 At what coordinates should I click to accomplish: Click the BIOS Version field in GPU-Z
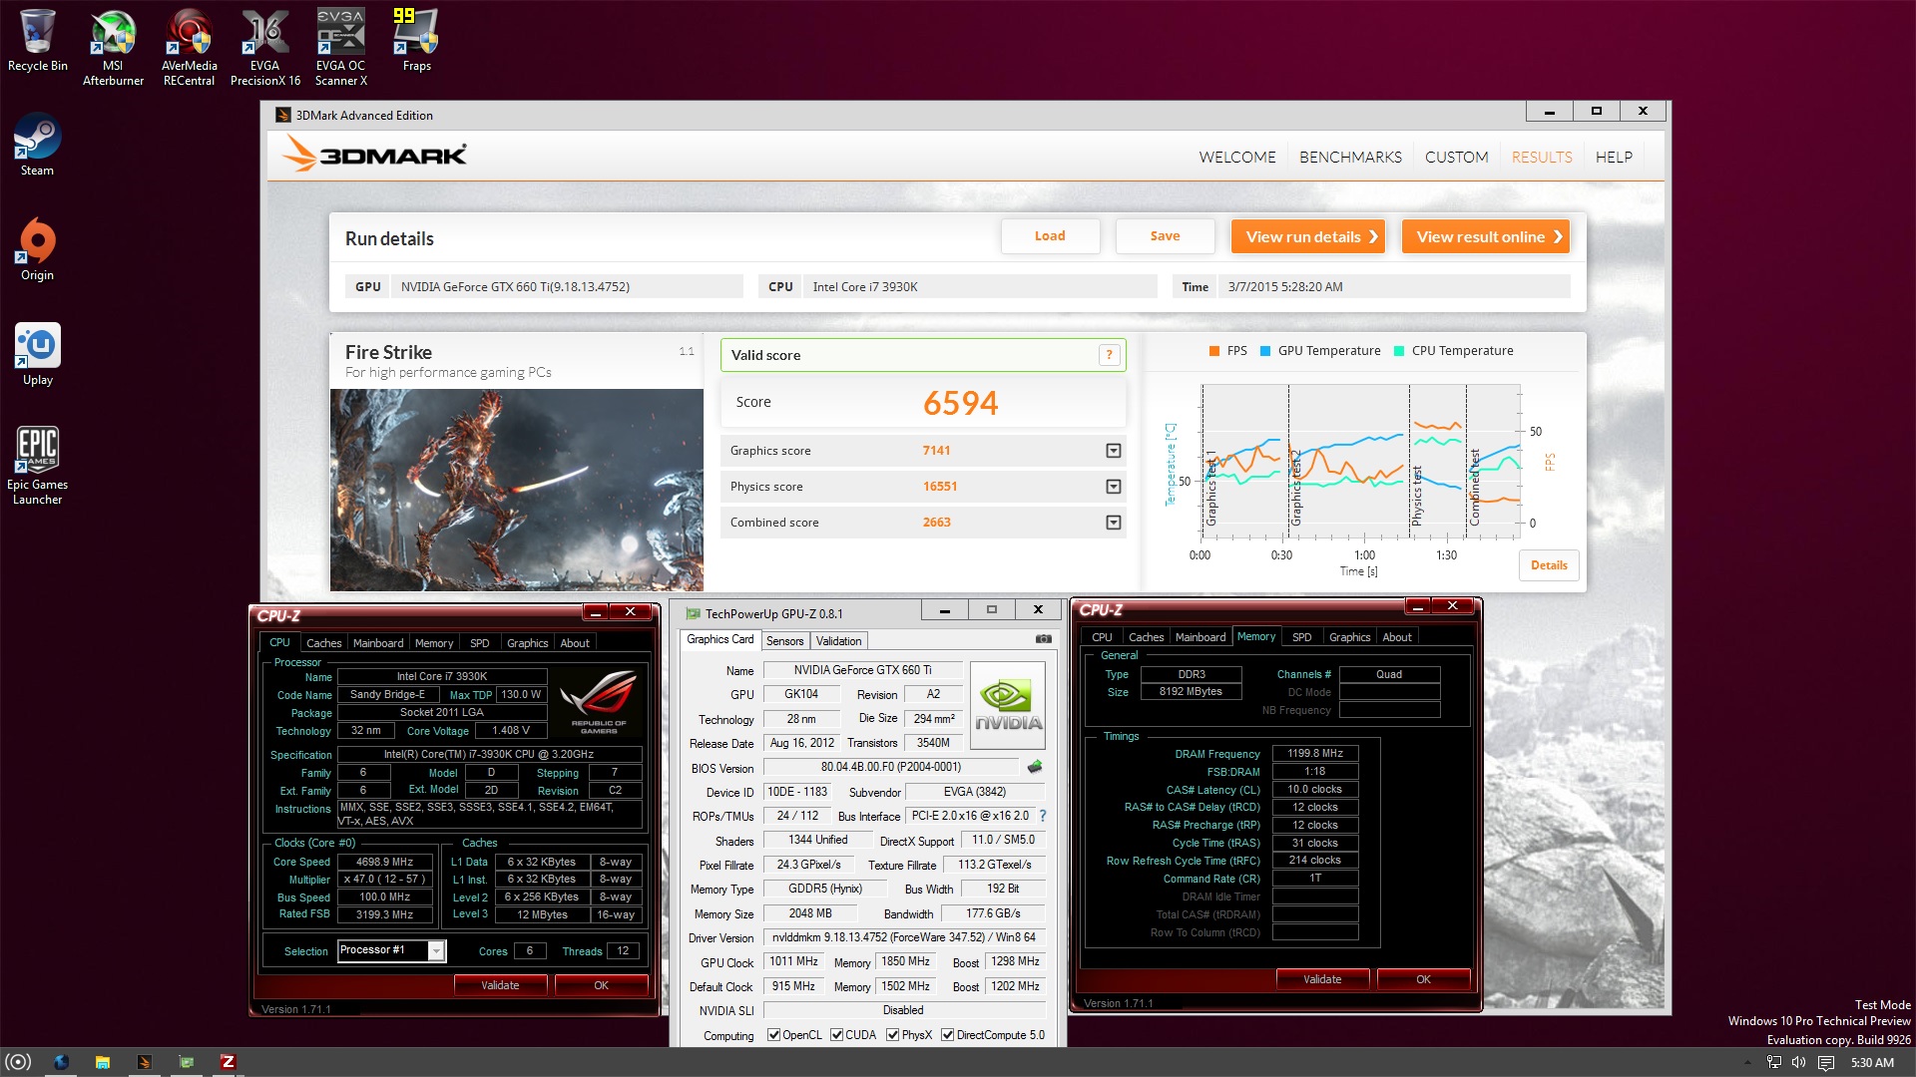coord(891,768)
